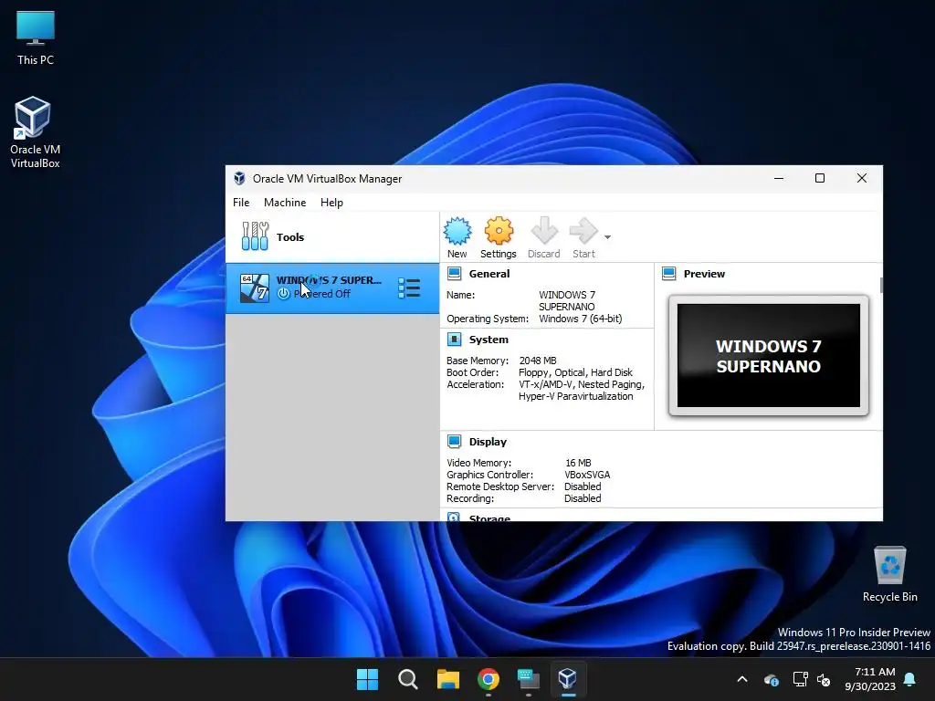Select the WINDOWS 7 SUPER... virtual machine entry
The height and width of the screenshot is (701, 935).
click(x=332, y=288)
